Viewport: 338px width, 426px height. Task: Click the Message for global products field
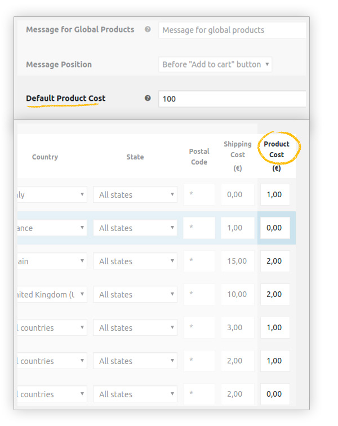tap(232, 30)
